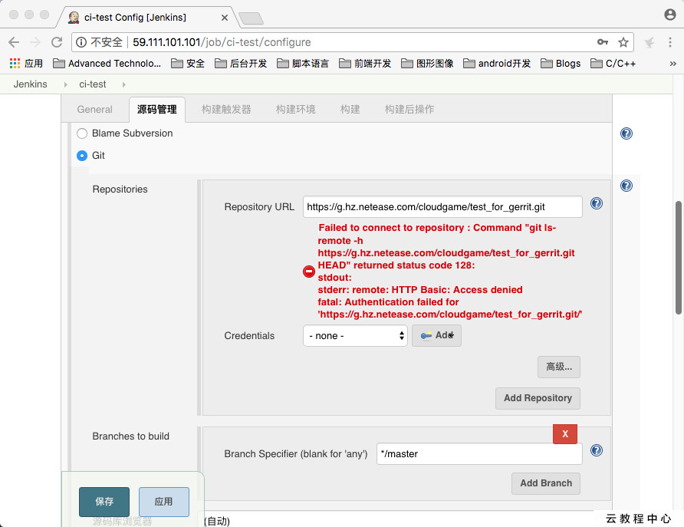Screen dimensions: 684x527
Task: Click the bookmark star in the address bar
Action: 623,42
